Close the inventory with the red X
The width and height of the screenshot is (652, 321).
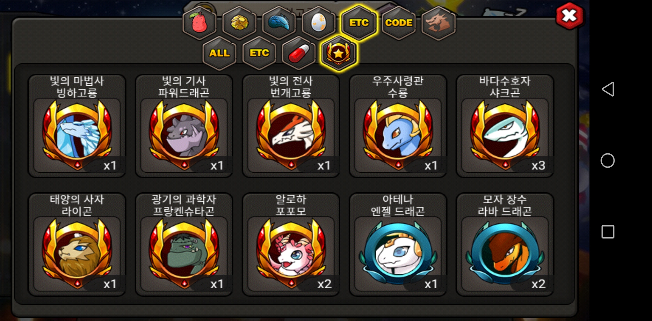(569, 16)
